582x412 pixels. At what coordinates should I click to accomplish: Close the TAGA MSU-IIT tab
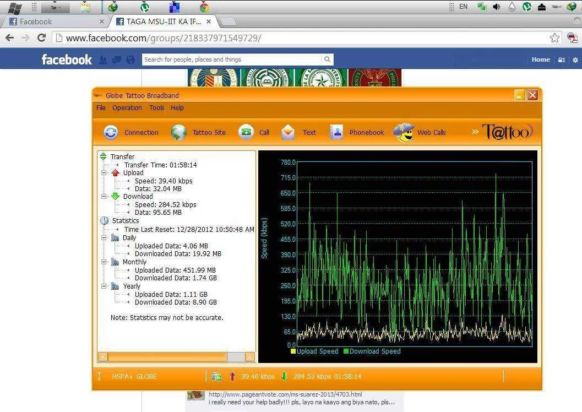point(209,21)
